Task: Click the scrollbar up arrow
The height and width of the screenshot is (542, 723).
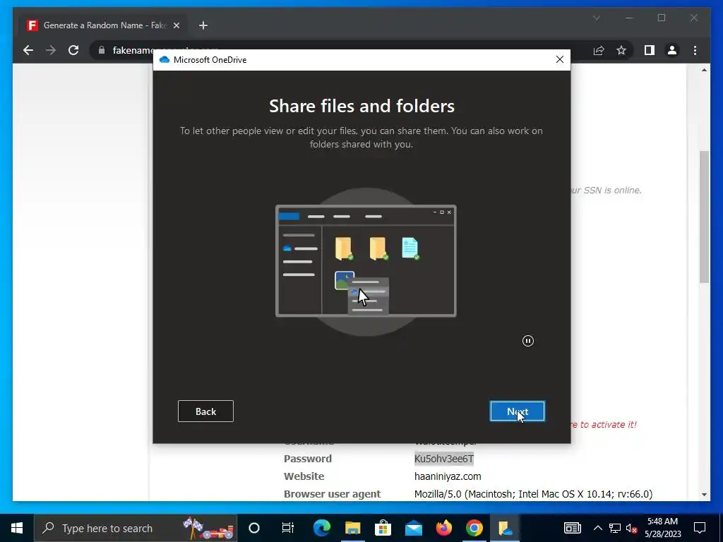Action: pos(704,70)
